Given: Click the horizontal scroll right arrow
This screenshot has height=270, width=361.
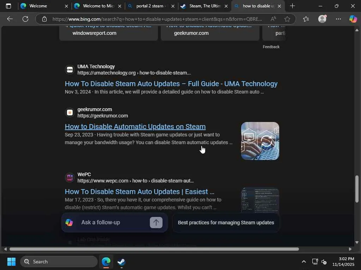Looking at the screenshot, I should 350,249.
